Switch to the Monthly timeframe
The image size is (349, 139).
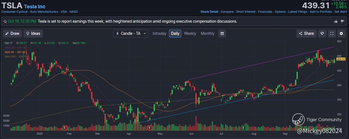point(207,33)
